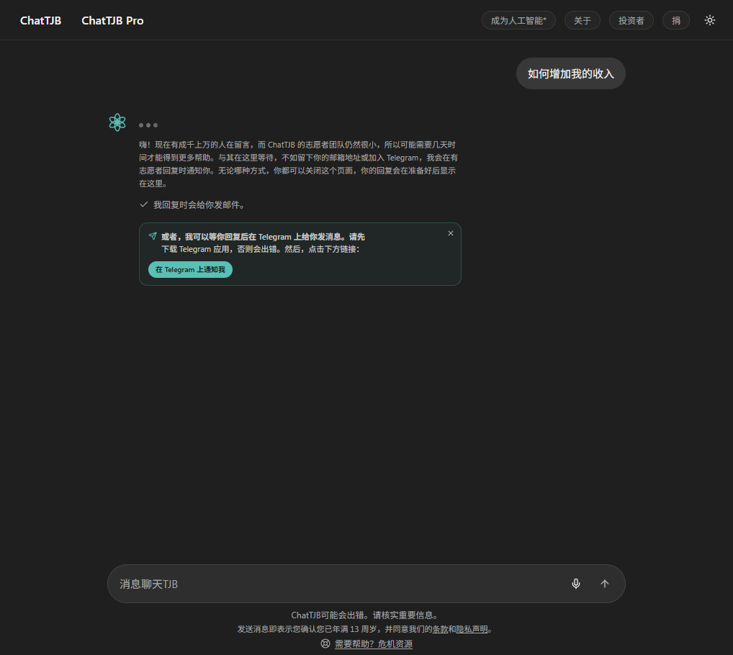Click 在 Telegram 上通知我 button
This screenshot has height=655, width=733.
coord(190,270)
